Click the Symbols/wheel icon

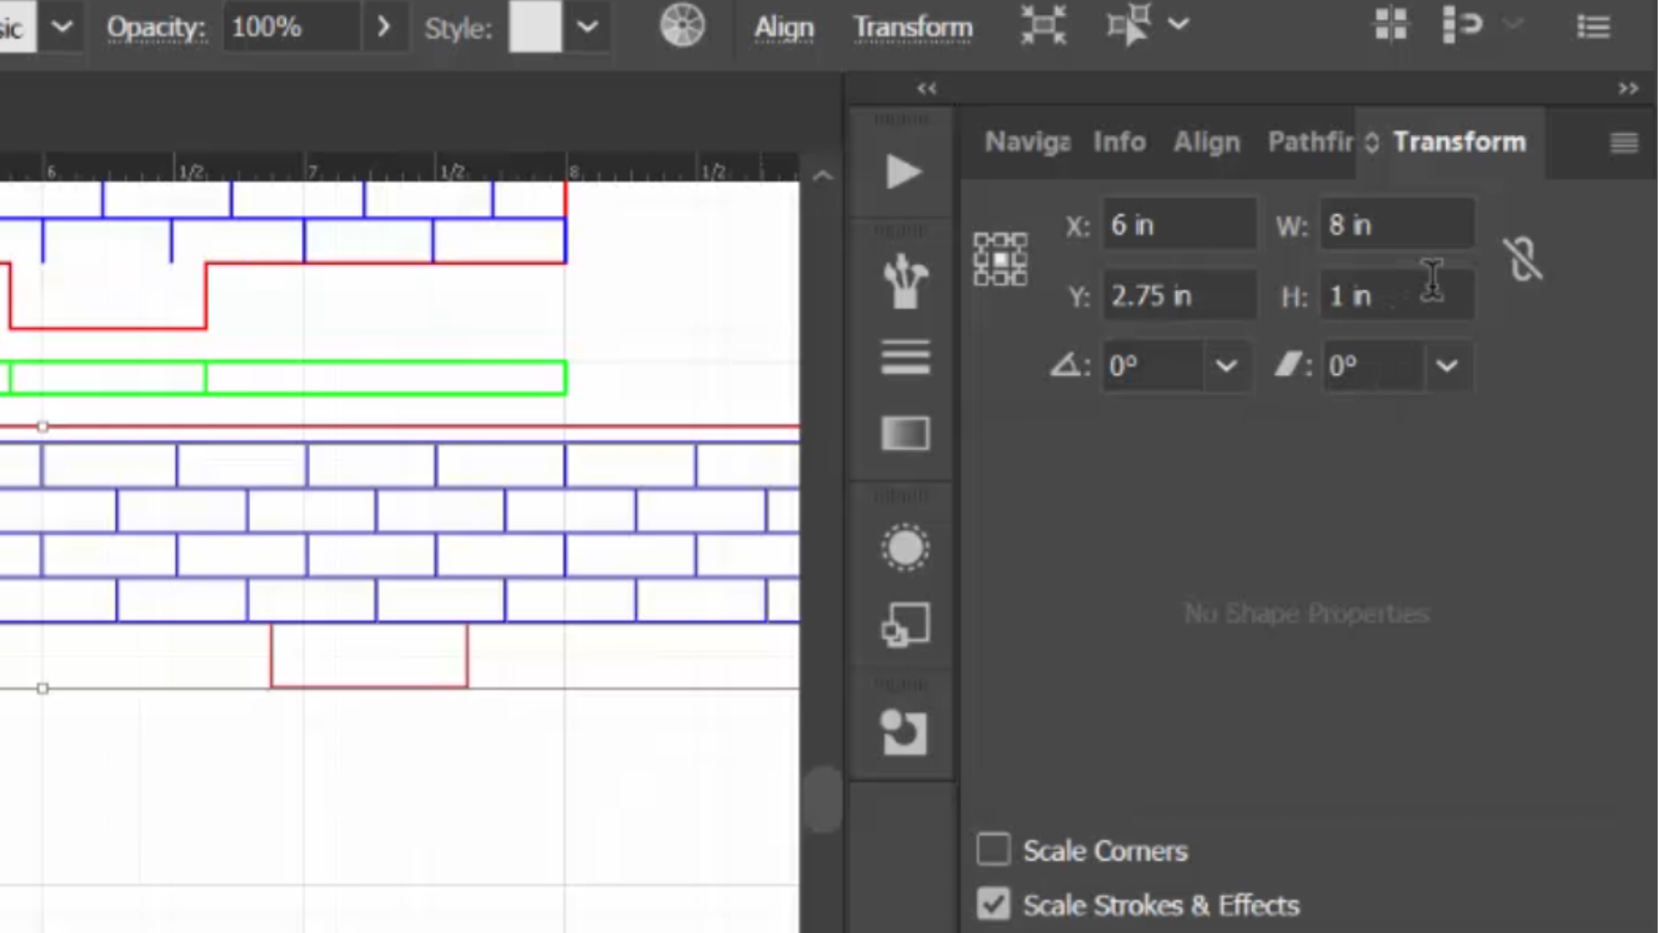[682, 25]
